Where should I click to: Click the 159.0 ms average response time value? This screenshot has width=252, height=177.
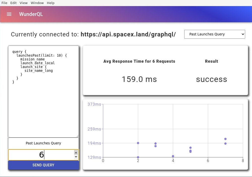pos(139,79)
